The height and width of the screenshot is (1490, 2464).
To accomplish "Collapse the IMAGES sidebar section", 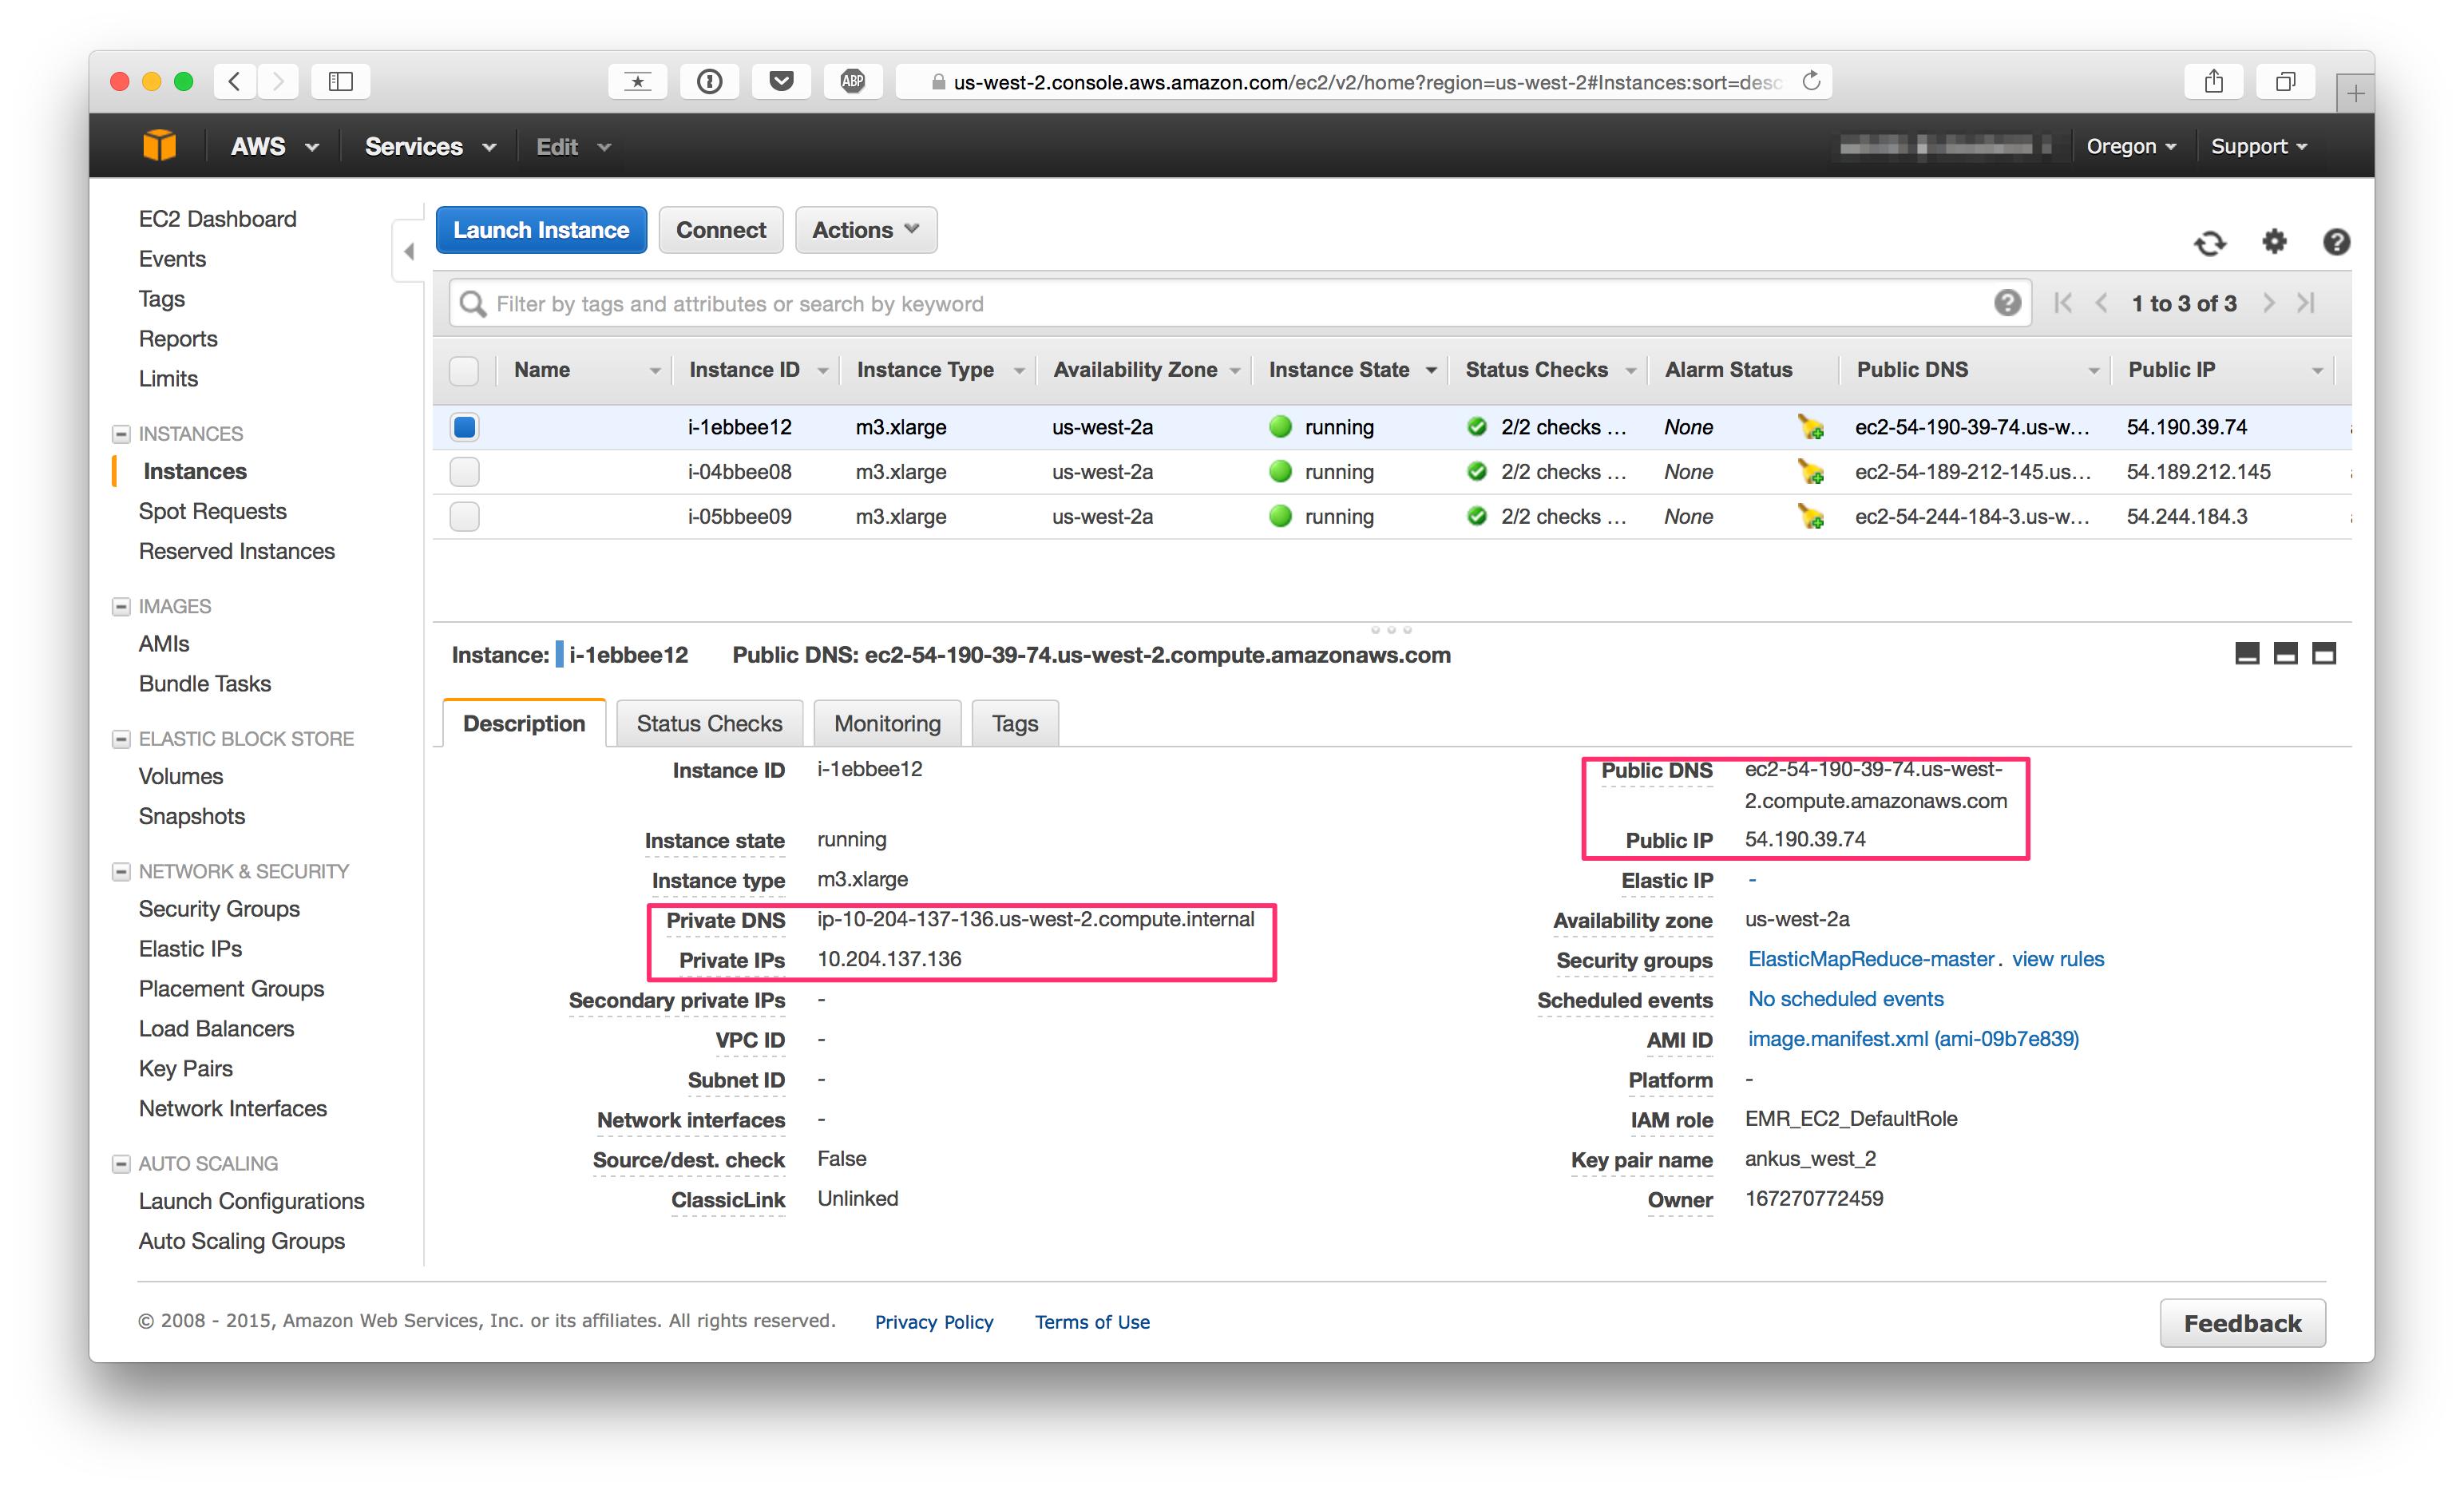I will pyautogui.click(x=121, y=607).
